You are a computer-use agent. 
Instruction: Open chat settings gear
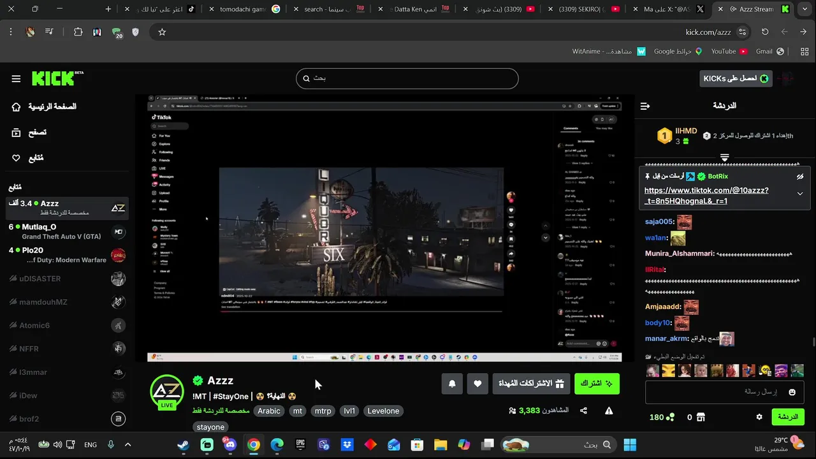[x=759, y=417]
